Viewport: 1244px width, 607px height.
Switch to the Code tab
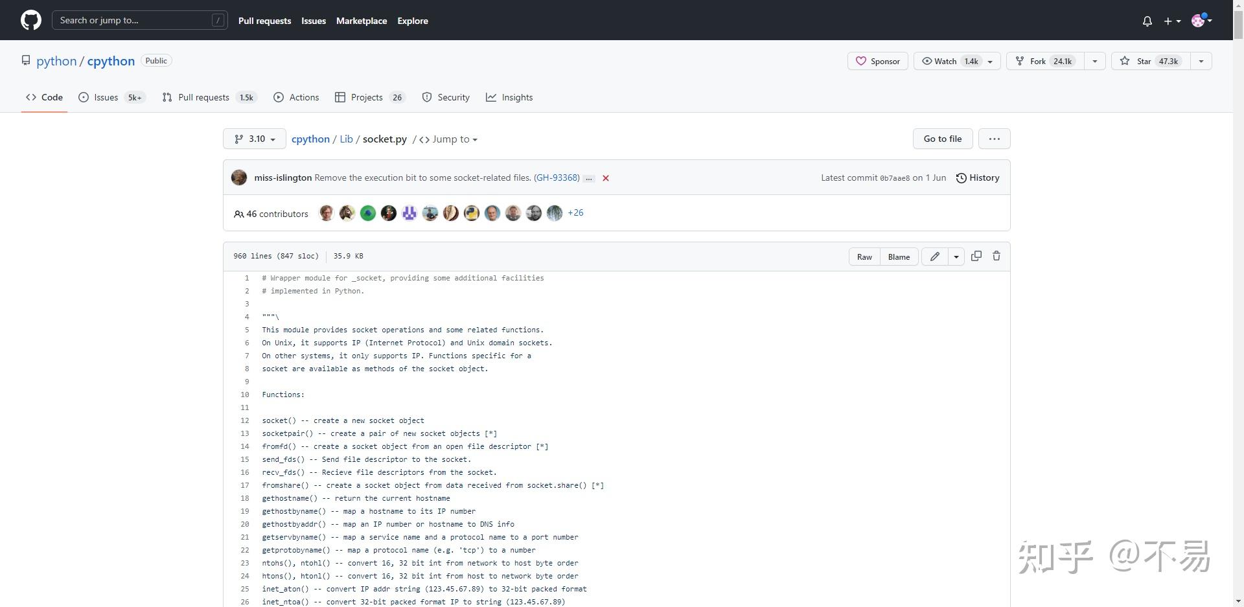click(44, 97)
